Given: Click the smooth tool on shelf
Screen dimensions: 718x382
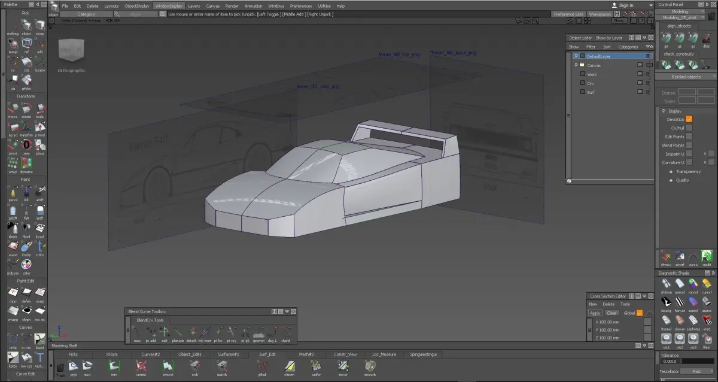Looking at the screenshot, I should [370, 367].
